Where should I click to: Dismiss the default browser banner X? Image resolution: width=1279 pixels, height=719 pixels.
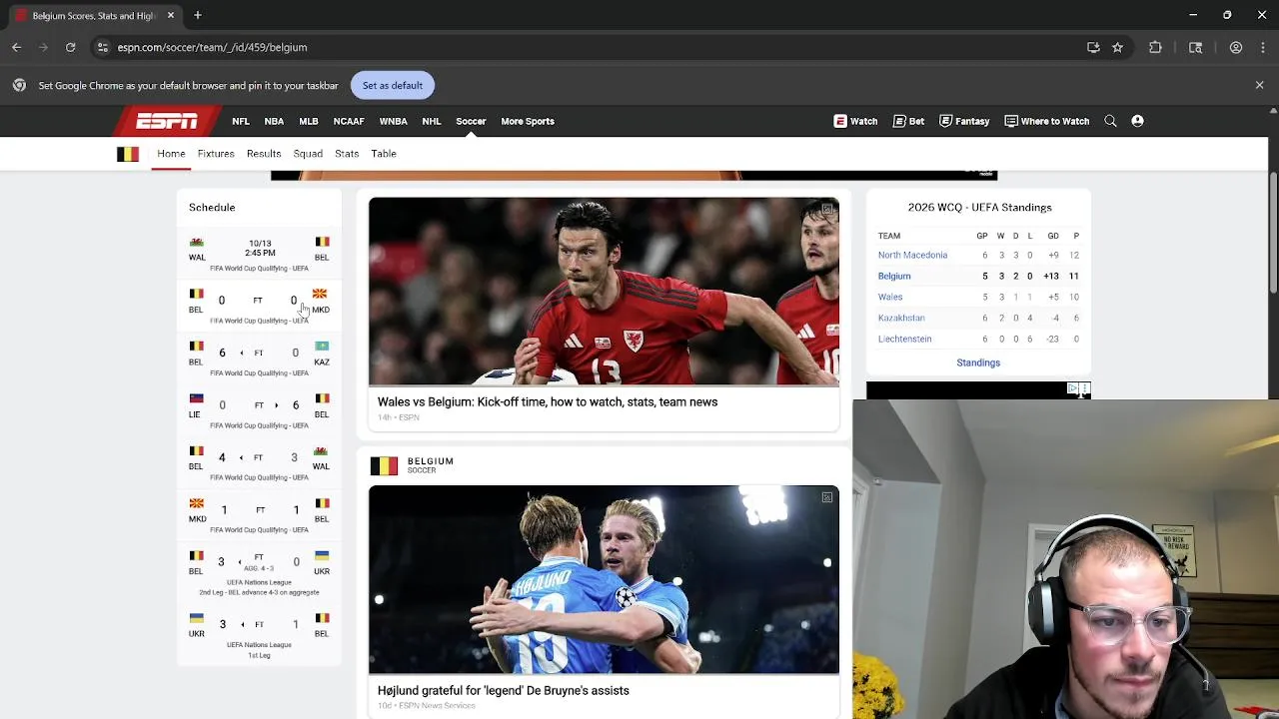1259,85
